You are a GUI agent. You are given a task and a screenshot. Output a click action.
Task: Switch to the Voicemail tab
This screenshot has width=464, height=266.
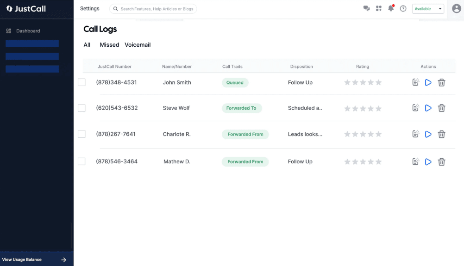coord(138,44)
